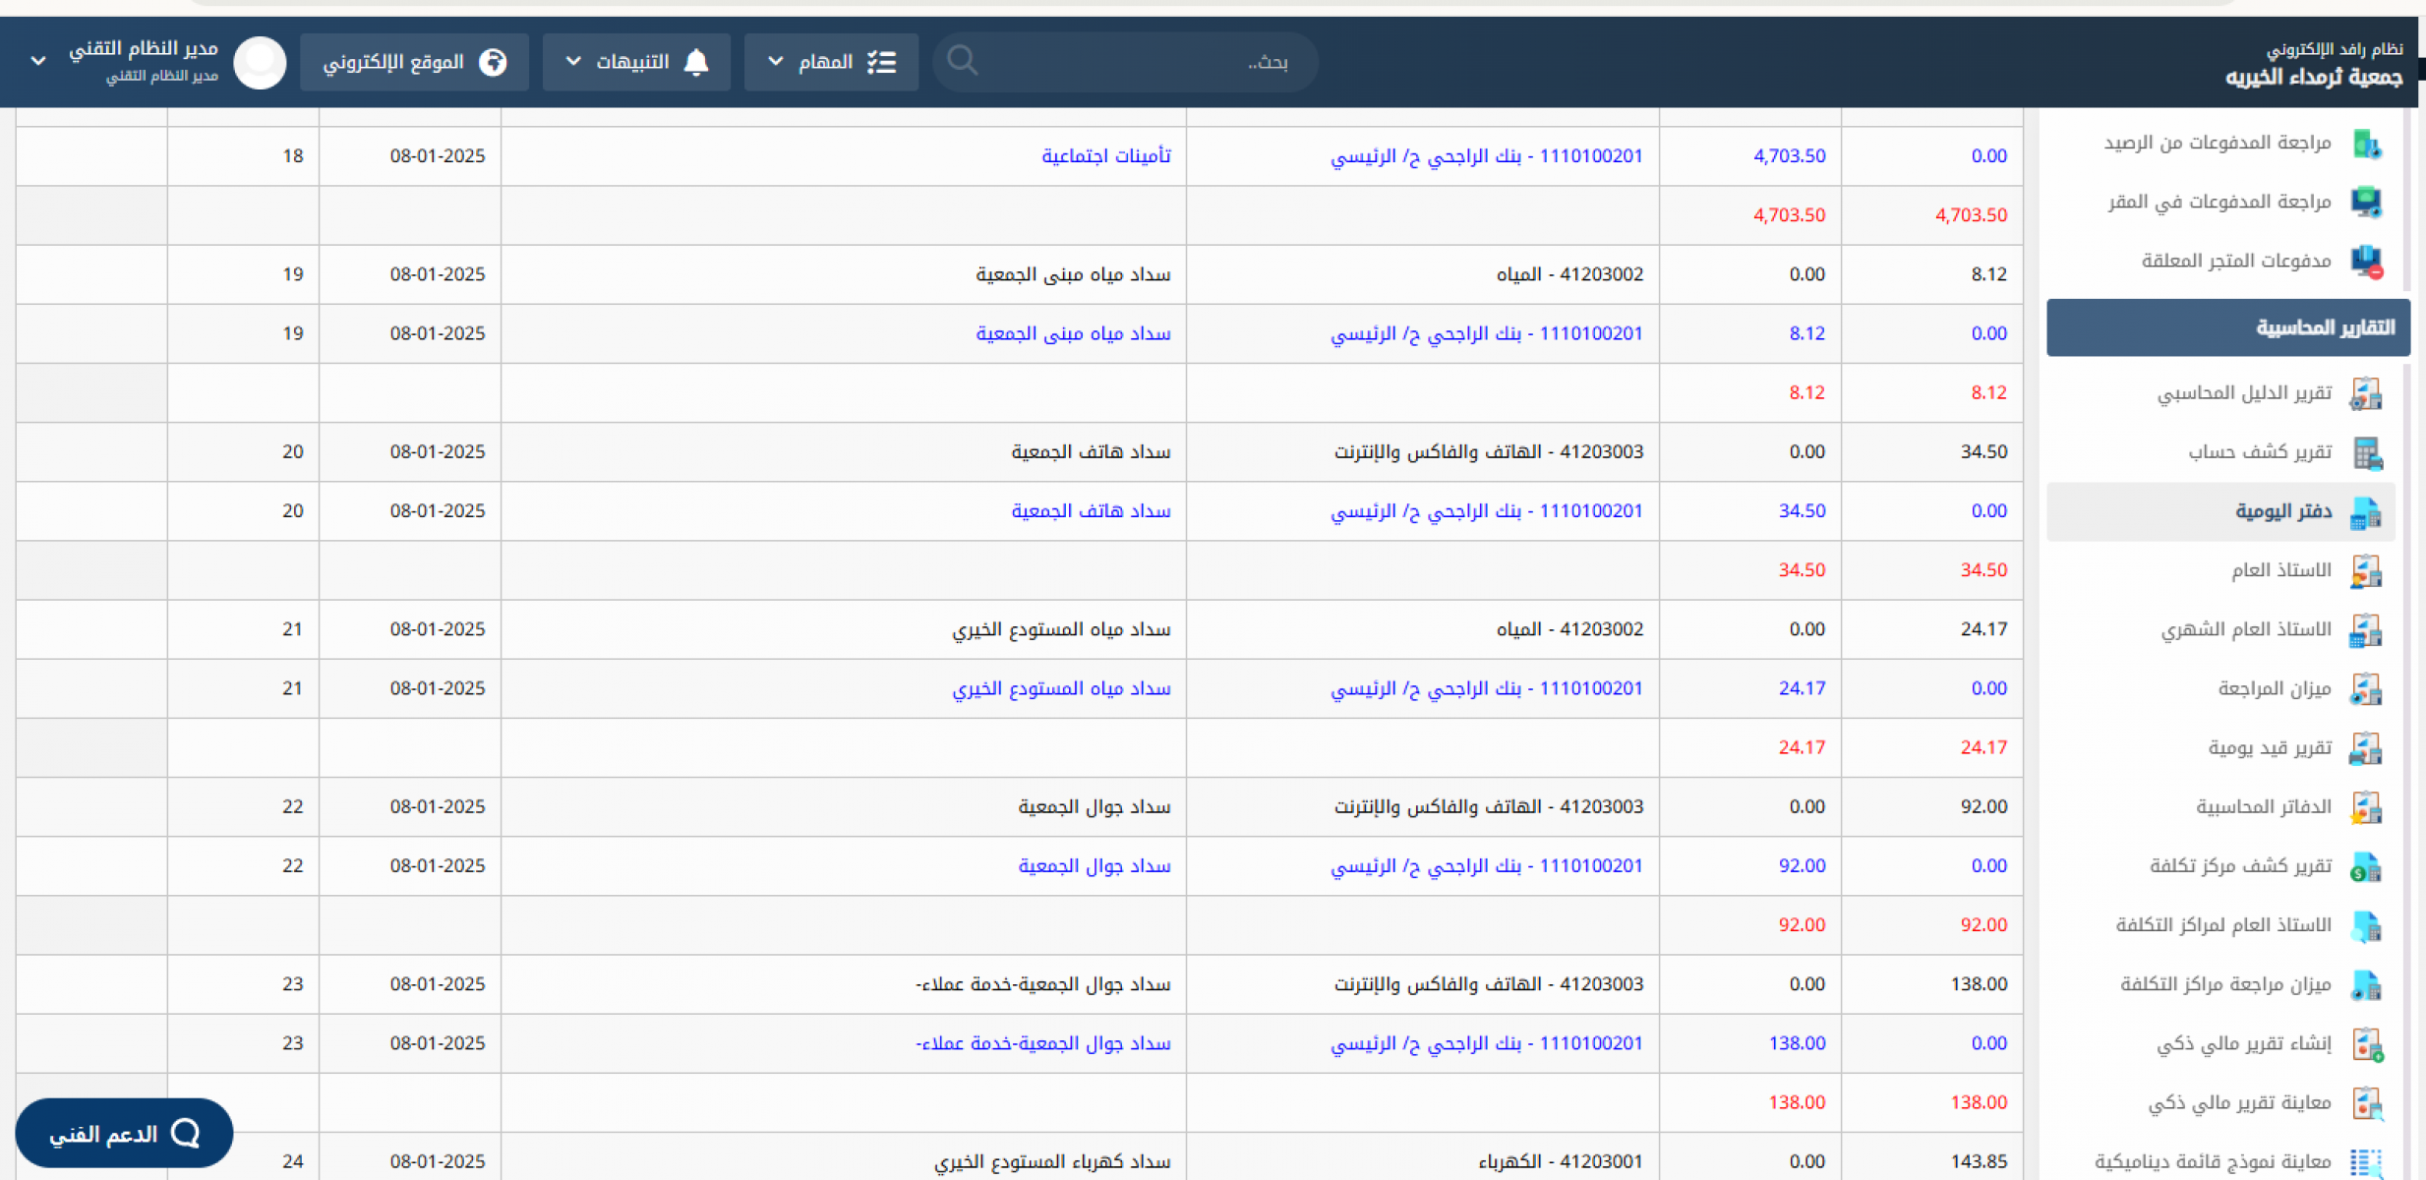Open the التقارير المحاسبية section header
Screen dimensions: 2426x1180
click(x=2227, y=327)
